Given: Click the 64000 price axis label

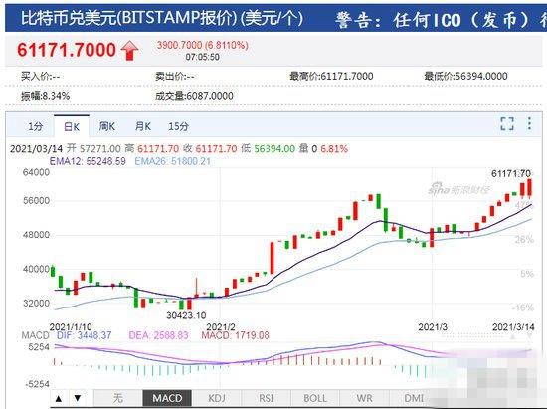Looking at the screenshot, I should [x=36, y=172].
